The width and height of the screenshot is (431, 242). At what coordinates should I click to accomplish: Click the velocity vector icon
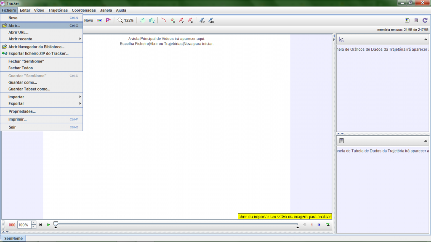(181, 20)
